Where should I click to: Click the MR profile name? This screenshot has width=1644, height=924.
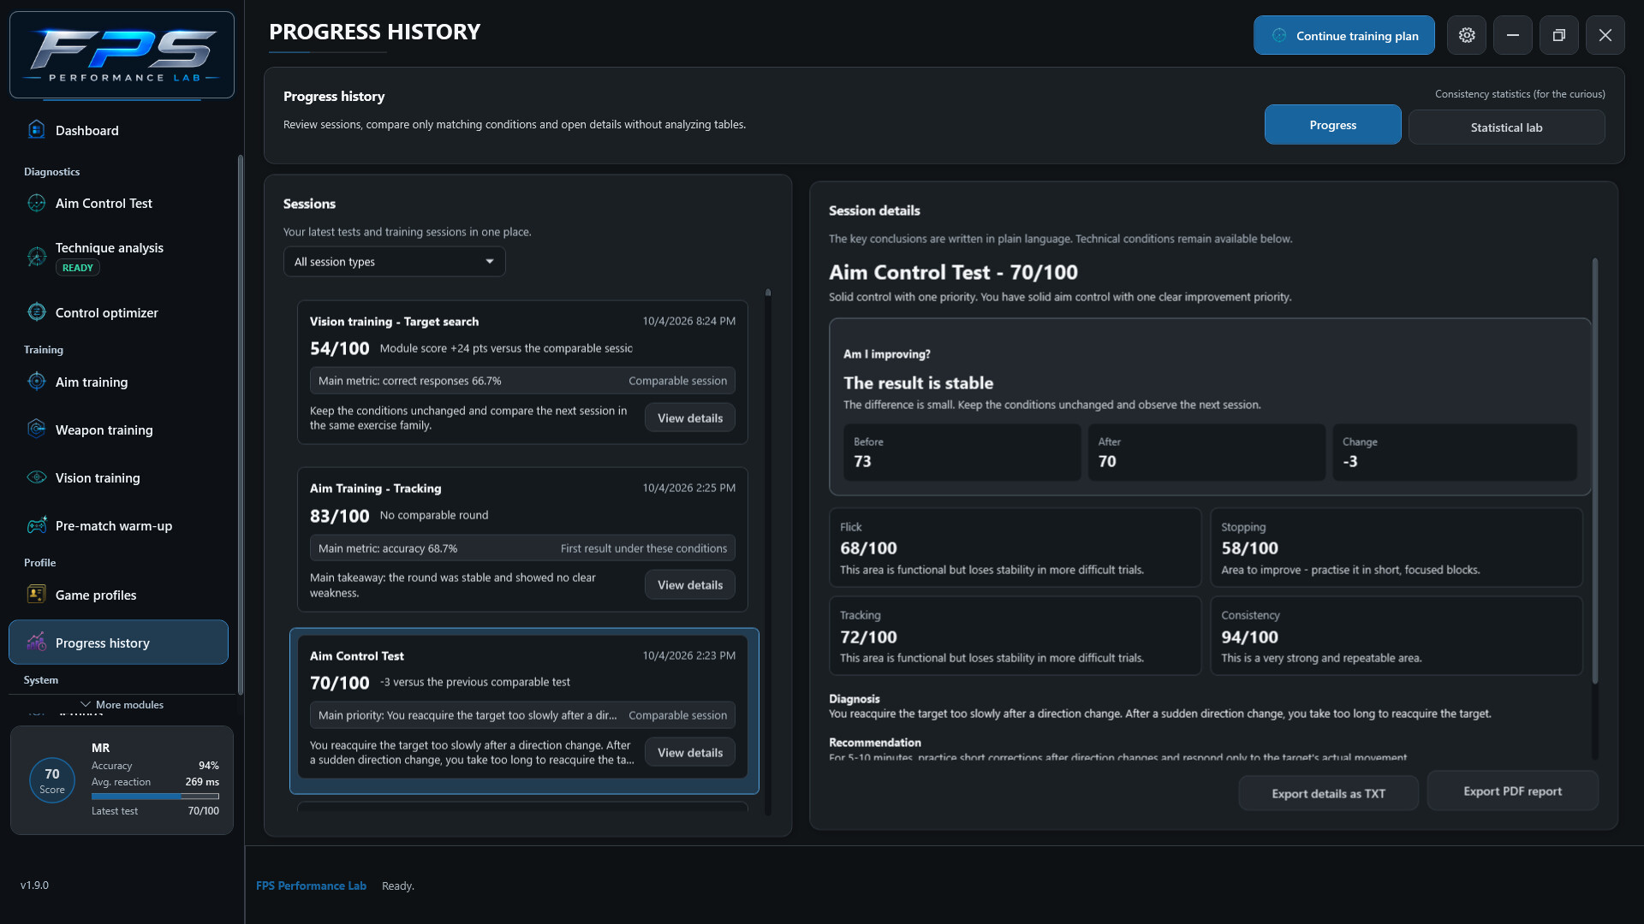coord(100,747)
